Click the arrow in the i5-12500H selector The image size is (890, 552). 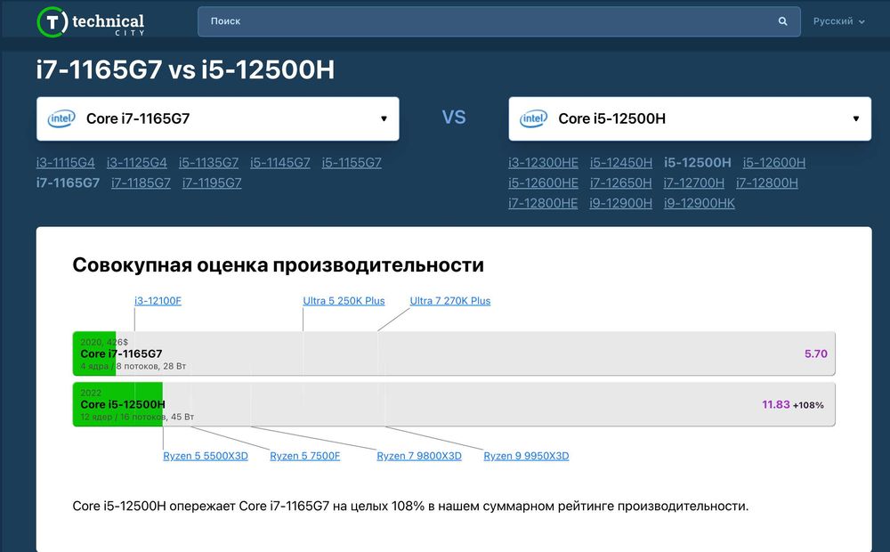click(x=856, y=118)
